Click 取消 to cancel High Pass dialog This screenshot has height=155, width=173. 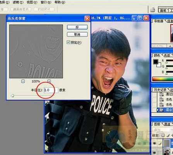click(x=77, y=34)
